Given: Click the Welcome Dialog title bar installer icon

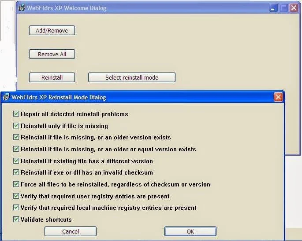Looking at the screenshot, I should [x=21, y=7].
